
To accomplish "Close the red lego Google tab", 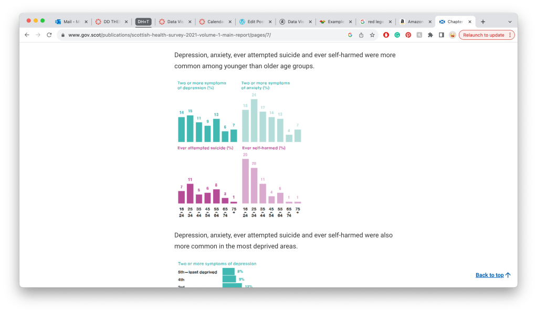I will (x=390, y=22).
